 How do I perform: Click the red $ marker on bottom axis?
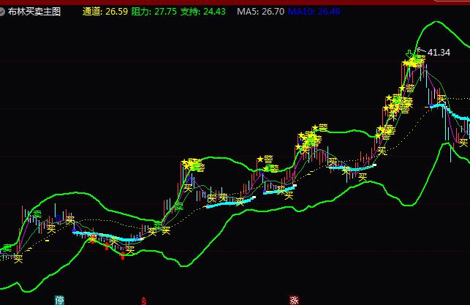point(145,300)
